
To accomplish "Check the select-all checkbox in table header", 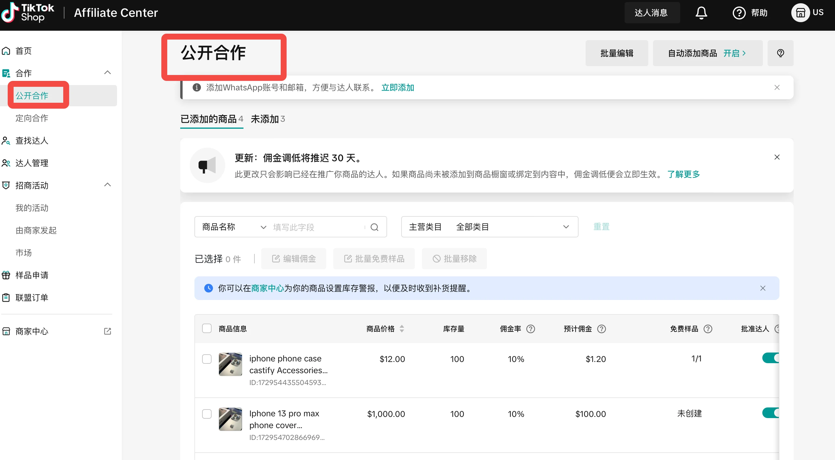I will [207, 328].
